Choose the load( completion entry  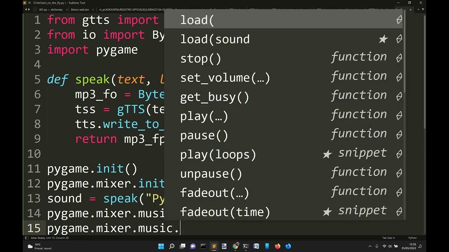(283, 20)
